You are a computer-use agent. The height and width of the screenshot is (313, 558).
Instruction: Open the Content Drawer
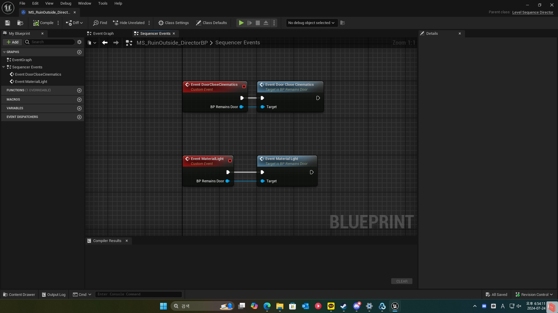coord(19,294)
